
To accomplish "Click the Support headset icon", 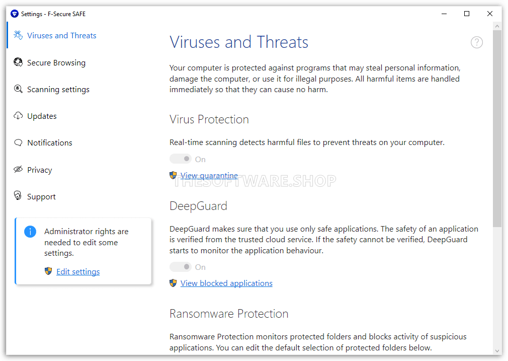I will click(18, 196).
